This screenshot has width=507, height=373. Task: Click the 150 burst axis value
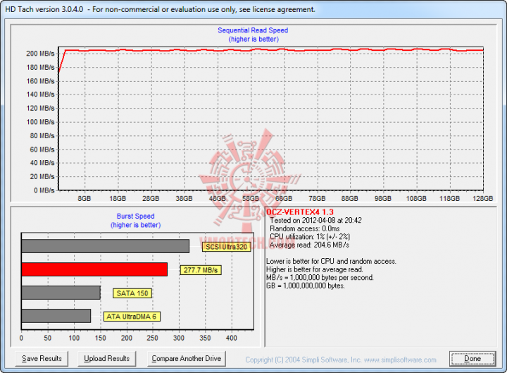[x=100, y=338]
